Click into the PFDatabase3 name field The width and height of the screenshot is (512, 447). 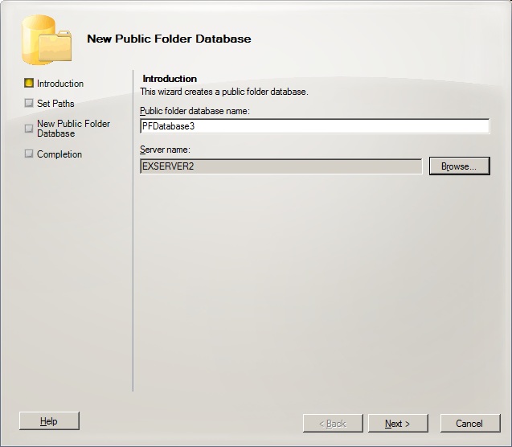tap(314, 126)
